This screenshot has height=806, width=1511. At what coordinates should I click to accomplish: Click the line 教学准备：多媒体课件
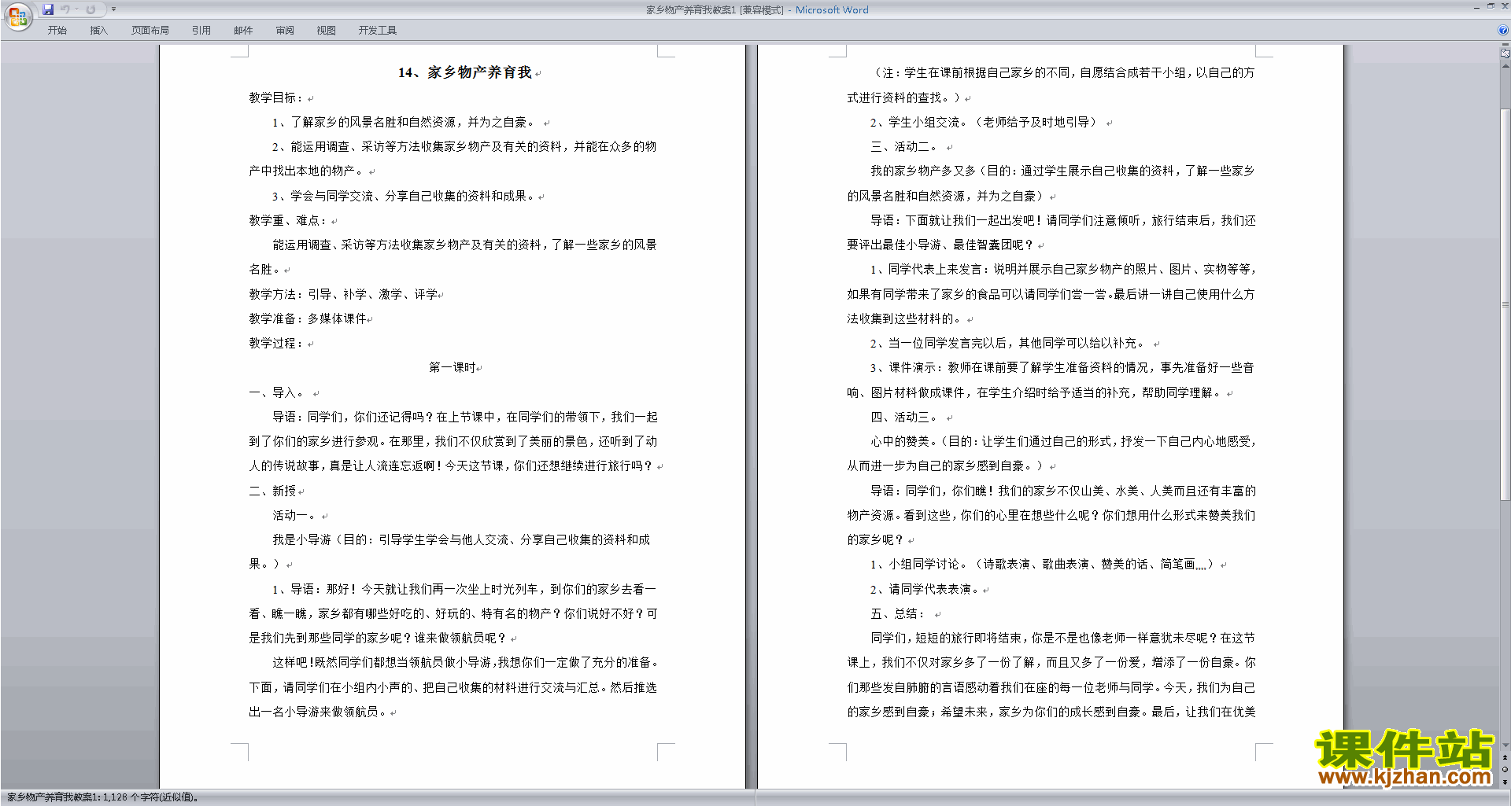coord(308,318)
